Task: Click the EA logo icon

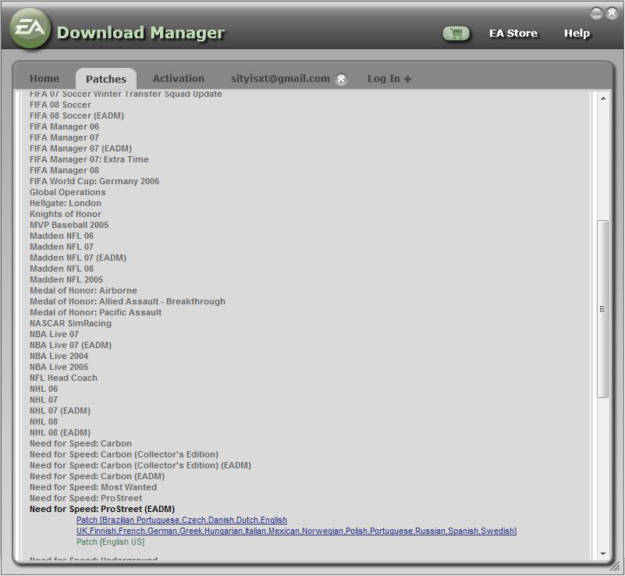Action: [30, 30]
